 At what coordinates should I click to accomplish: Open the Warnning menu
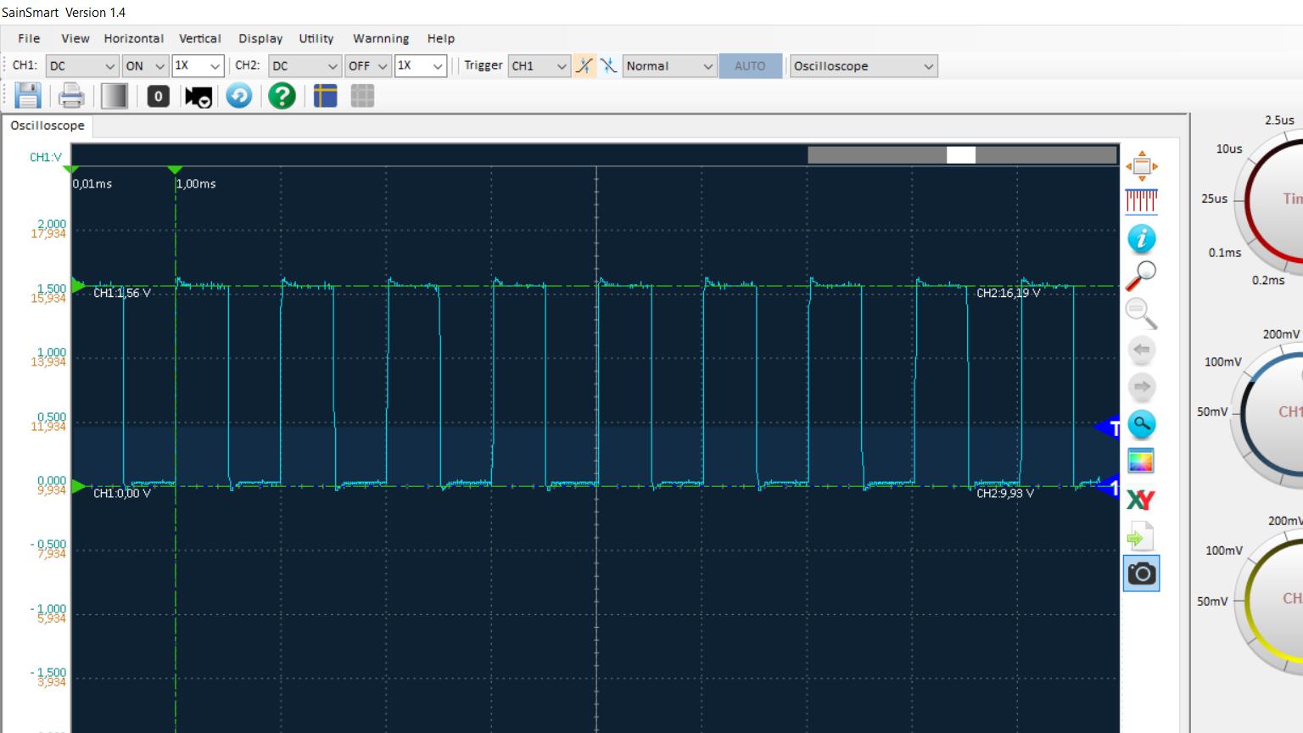381,38
